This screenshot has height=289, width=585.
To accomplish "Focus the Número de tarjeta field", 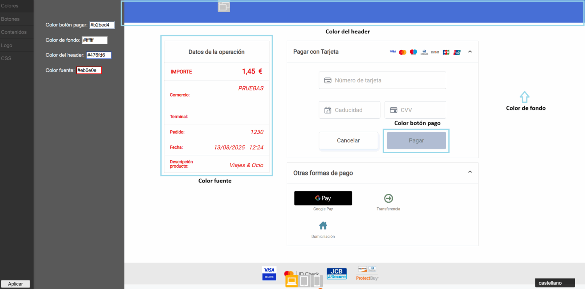I will point(382,81).
